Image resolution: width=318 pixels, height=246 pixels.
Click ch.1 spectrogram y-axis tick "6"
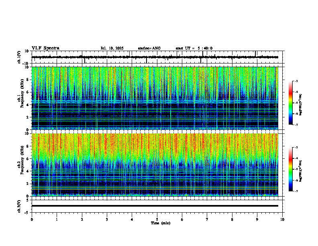(x=28, y=92)
